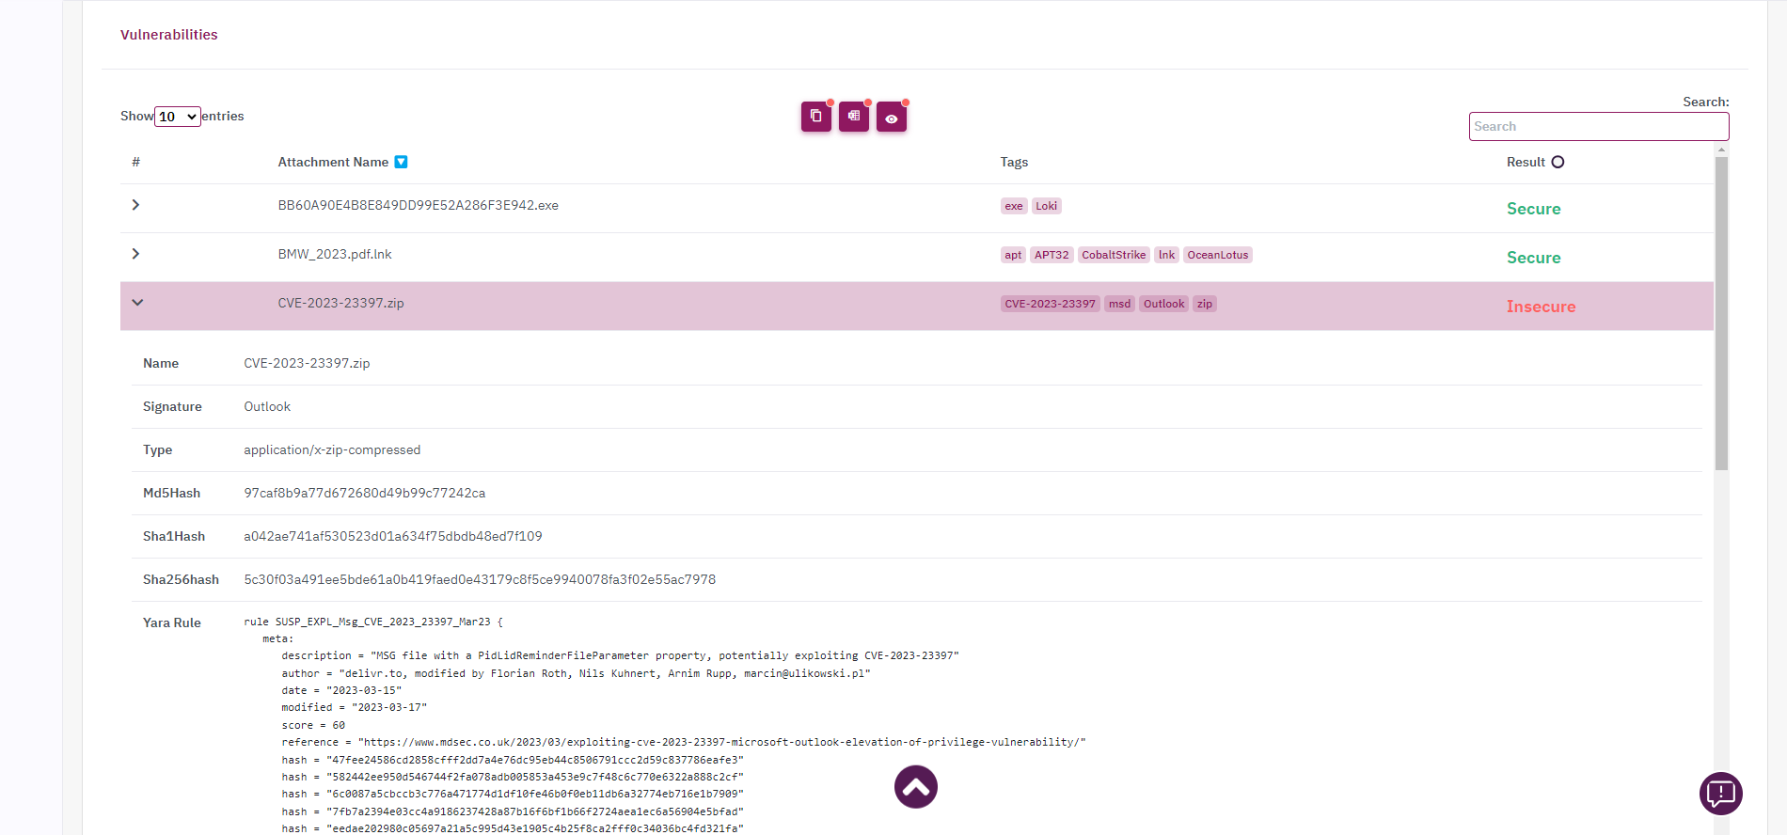Select the exe tag
Image resolution: width=1787 pixels, height=835 pixels.
click(x=1014, y=206)
